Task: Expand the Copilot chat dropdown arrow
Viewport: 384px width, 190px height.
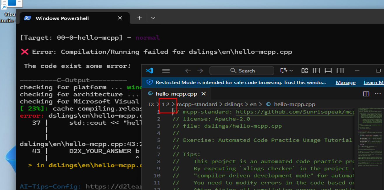Action: [x=291, y=71]
